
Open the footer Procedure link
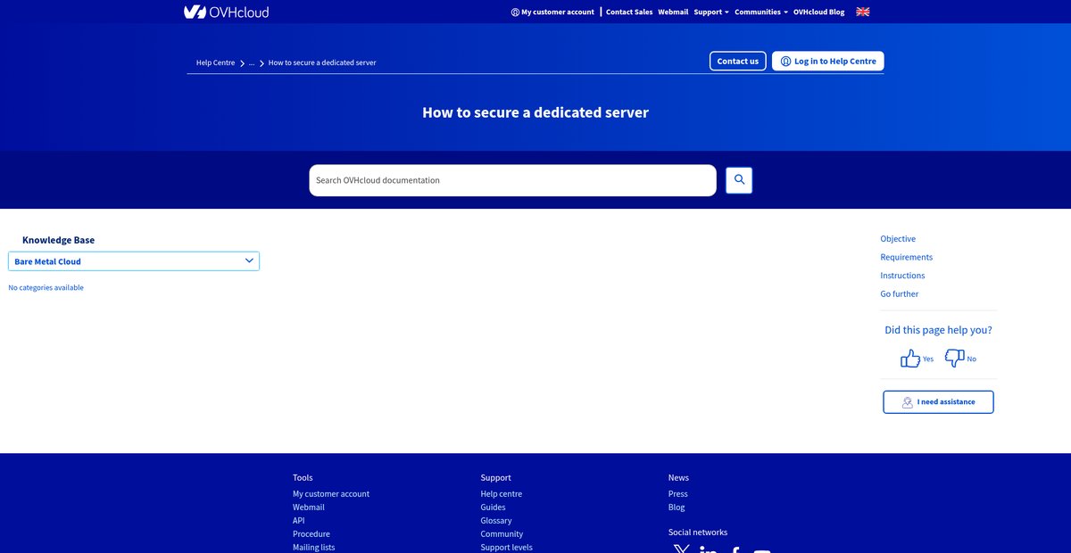click(311, 534)
